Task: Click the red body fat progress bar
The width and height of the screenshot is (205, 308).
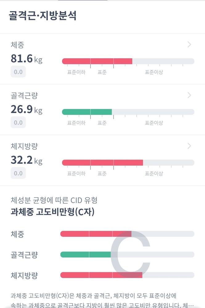Action: click(x=102, y=162)
